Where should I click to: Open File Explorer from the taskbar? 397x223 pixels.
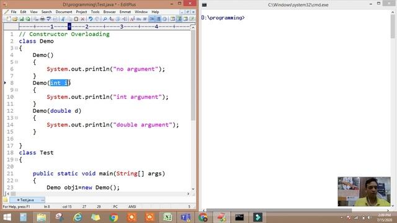pos(42,217)
